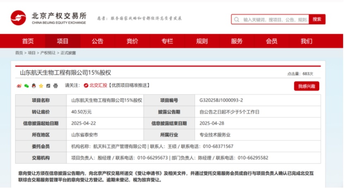
Task: Open the 项目 nav menu
Action: click(x=63, y=41)
